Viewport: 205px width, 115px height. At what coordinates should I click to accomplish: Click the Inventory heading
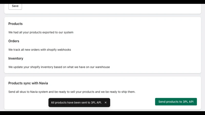pyautogui.click(x=16, y=59)
